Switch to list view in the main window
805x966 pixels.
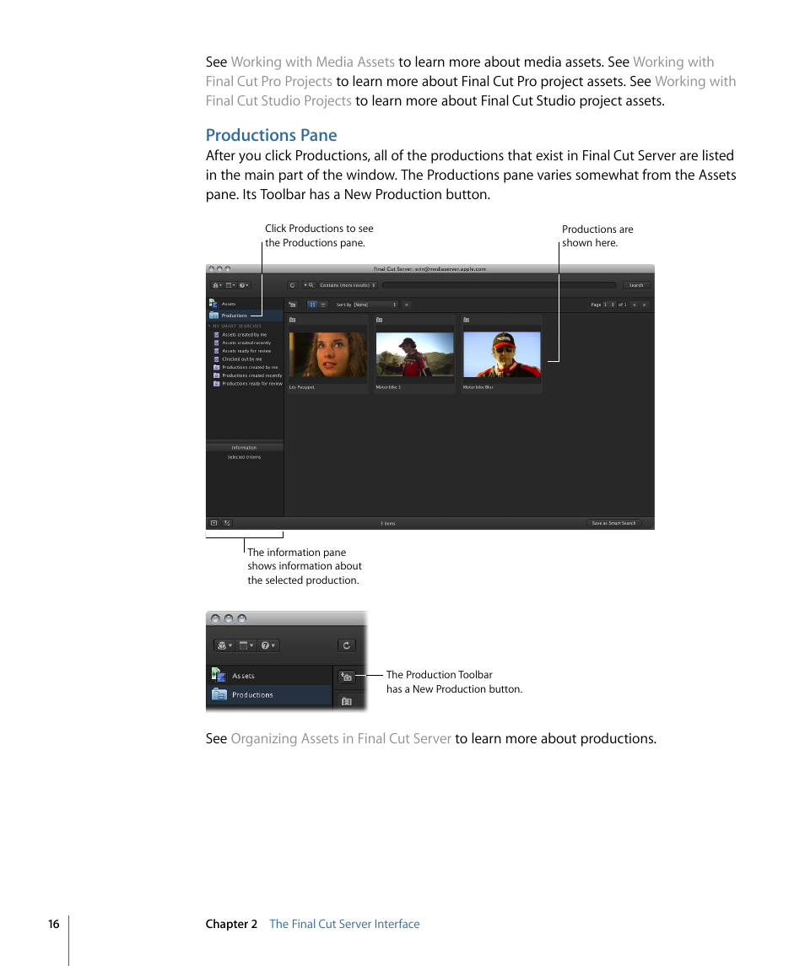point(323,305)
